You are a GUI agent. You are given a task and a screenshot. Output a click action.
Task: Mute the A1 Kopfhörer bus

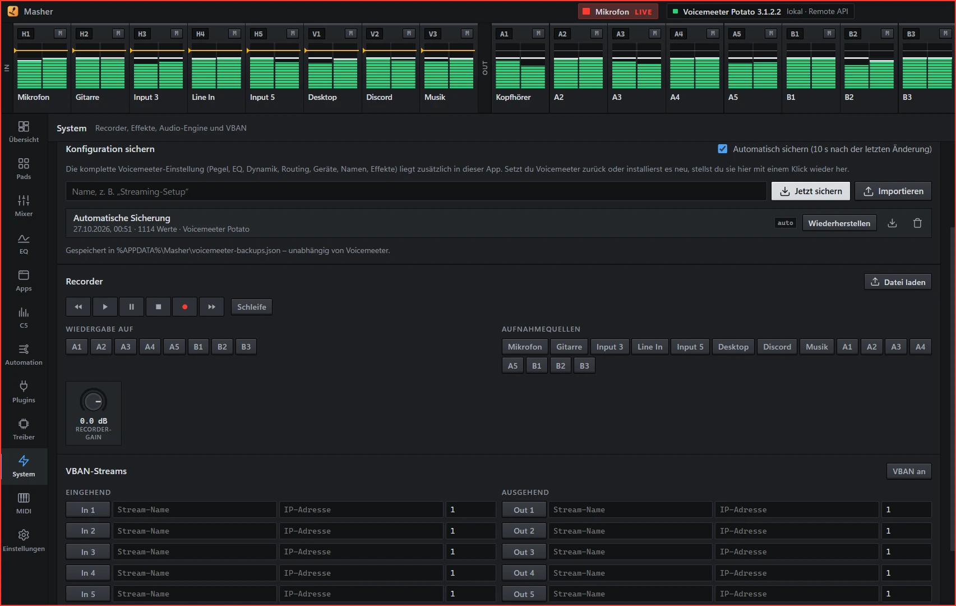[x=538, y=34]
